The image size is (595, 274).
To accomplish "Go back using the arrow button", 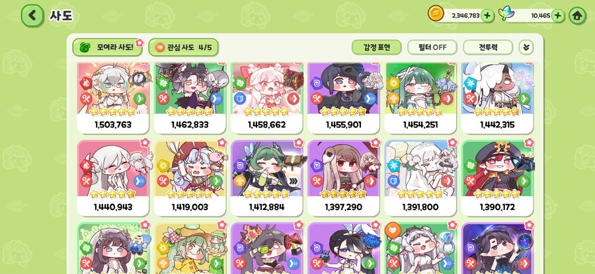I will pos(32,16).
